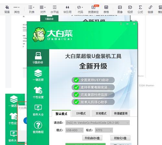Insert image with 图像 toolbar icon
The height and width of the screenshot is (145, 162).
[120, 9]
